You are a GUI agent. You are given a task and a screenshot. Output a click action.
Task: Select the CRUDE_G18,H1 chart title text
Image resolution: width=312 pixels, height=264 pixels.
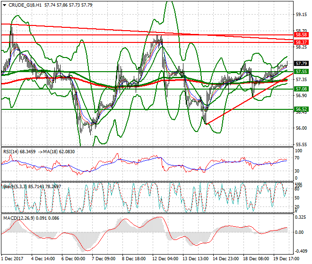click(x=25, y=5)
